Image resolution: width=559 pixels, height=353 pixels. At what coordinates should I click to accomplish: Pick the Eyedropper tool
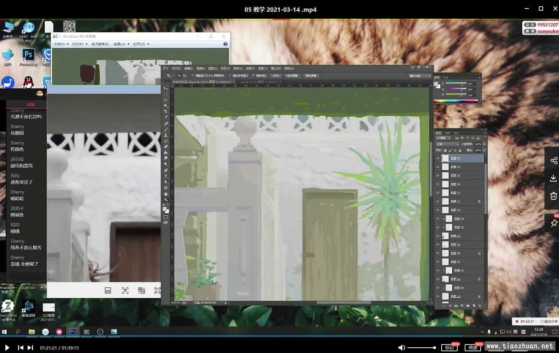(x=166, y=117)
